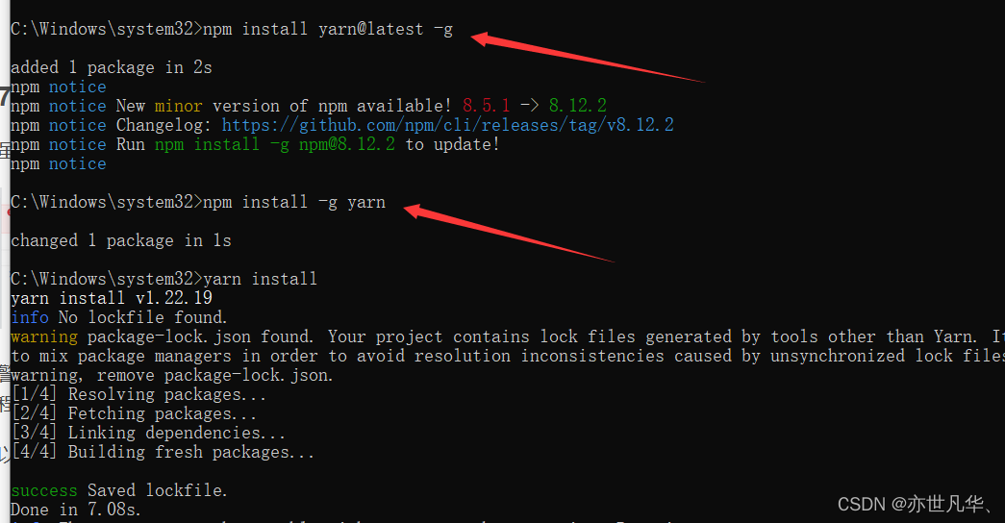Click the green 'success' label
The image size is (1005, 523).
43,490
